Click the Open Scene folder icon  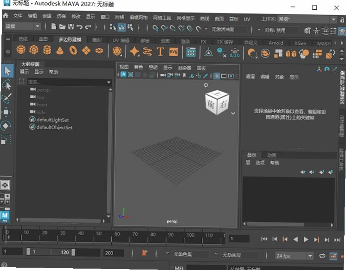click(x=63, y=27)
